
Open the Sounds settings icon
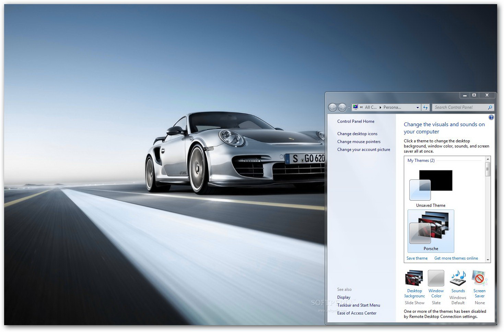pyautogui.click(x=458, y=278)
